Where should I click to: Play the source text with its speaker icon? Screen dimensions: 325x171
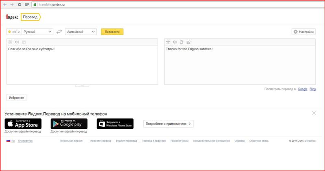tap(17, 42)
